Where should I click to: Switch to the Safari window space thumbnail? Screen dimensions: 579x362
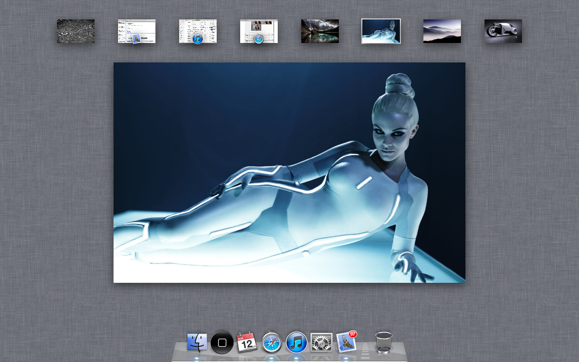click(x=259, y=31)
